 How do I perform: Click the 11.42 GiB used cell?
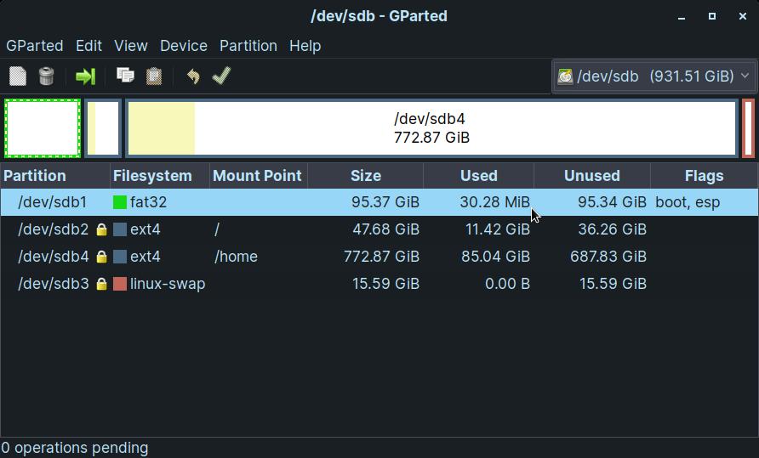(498, 229)
